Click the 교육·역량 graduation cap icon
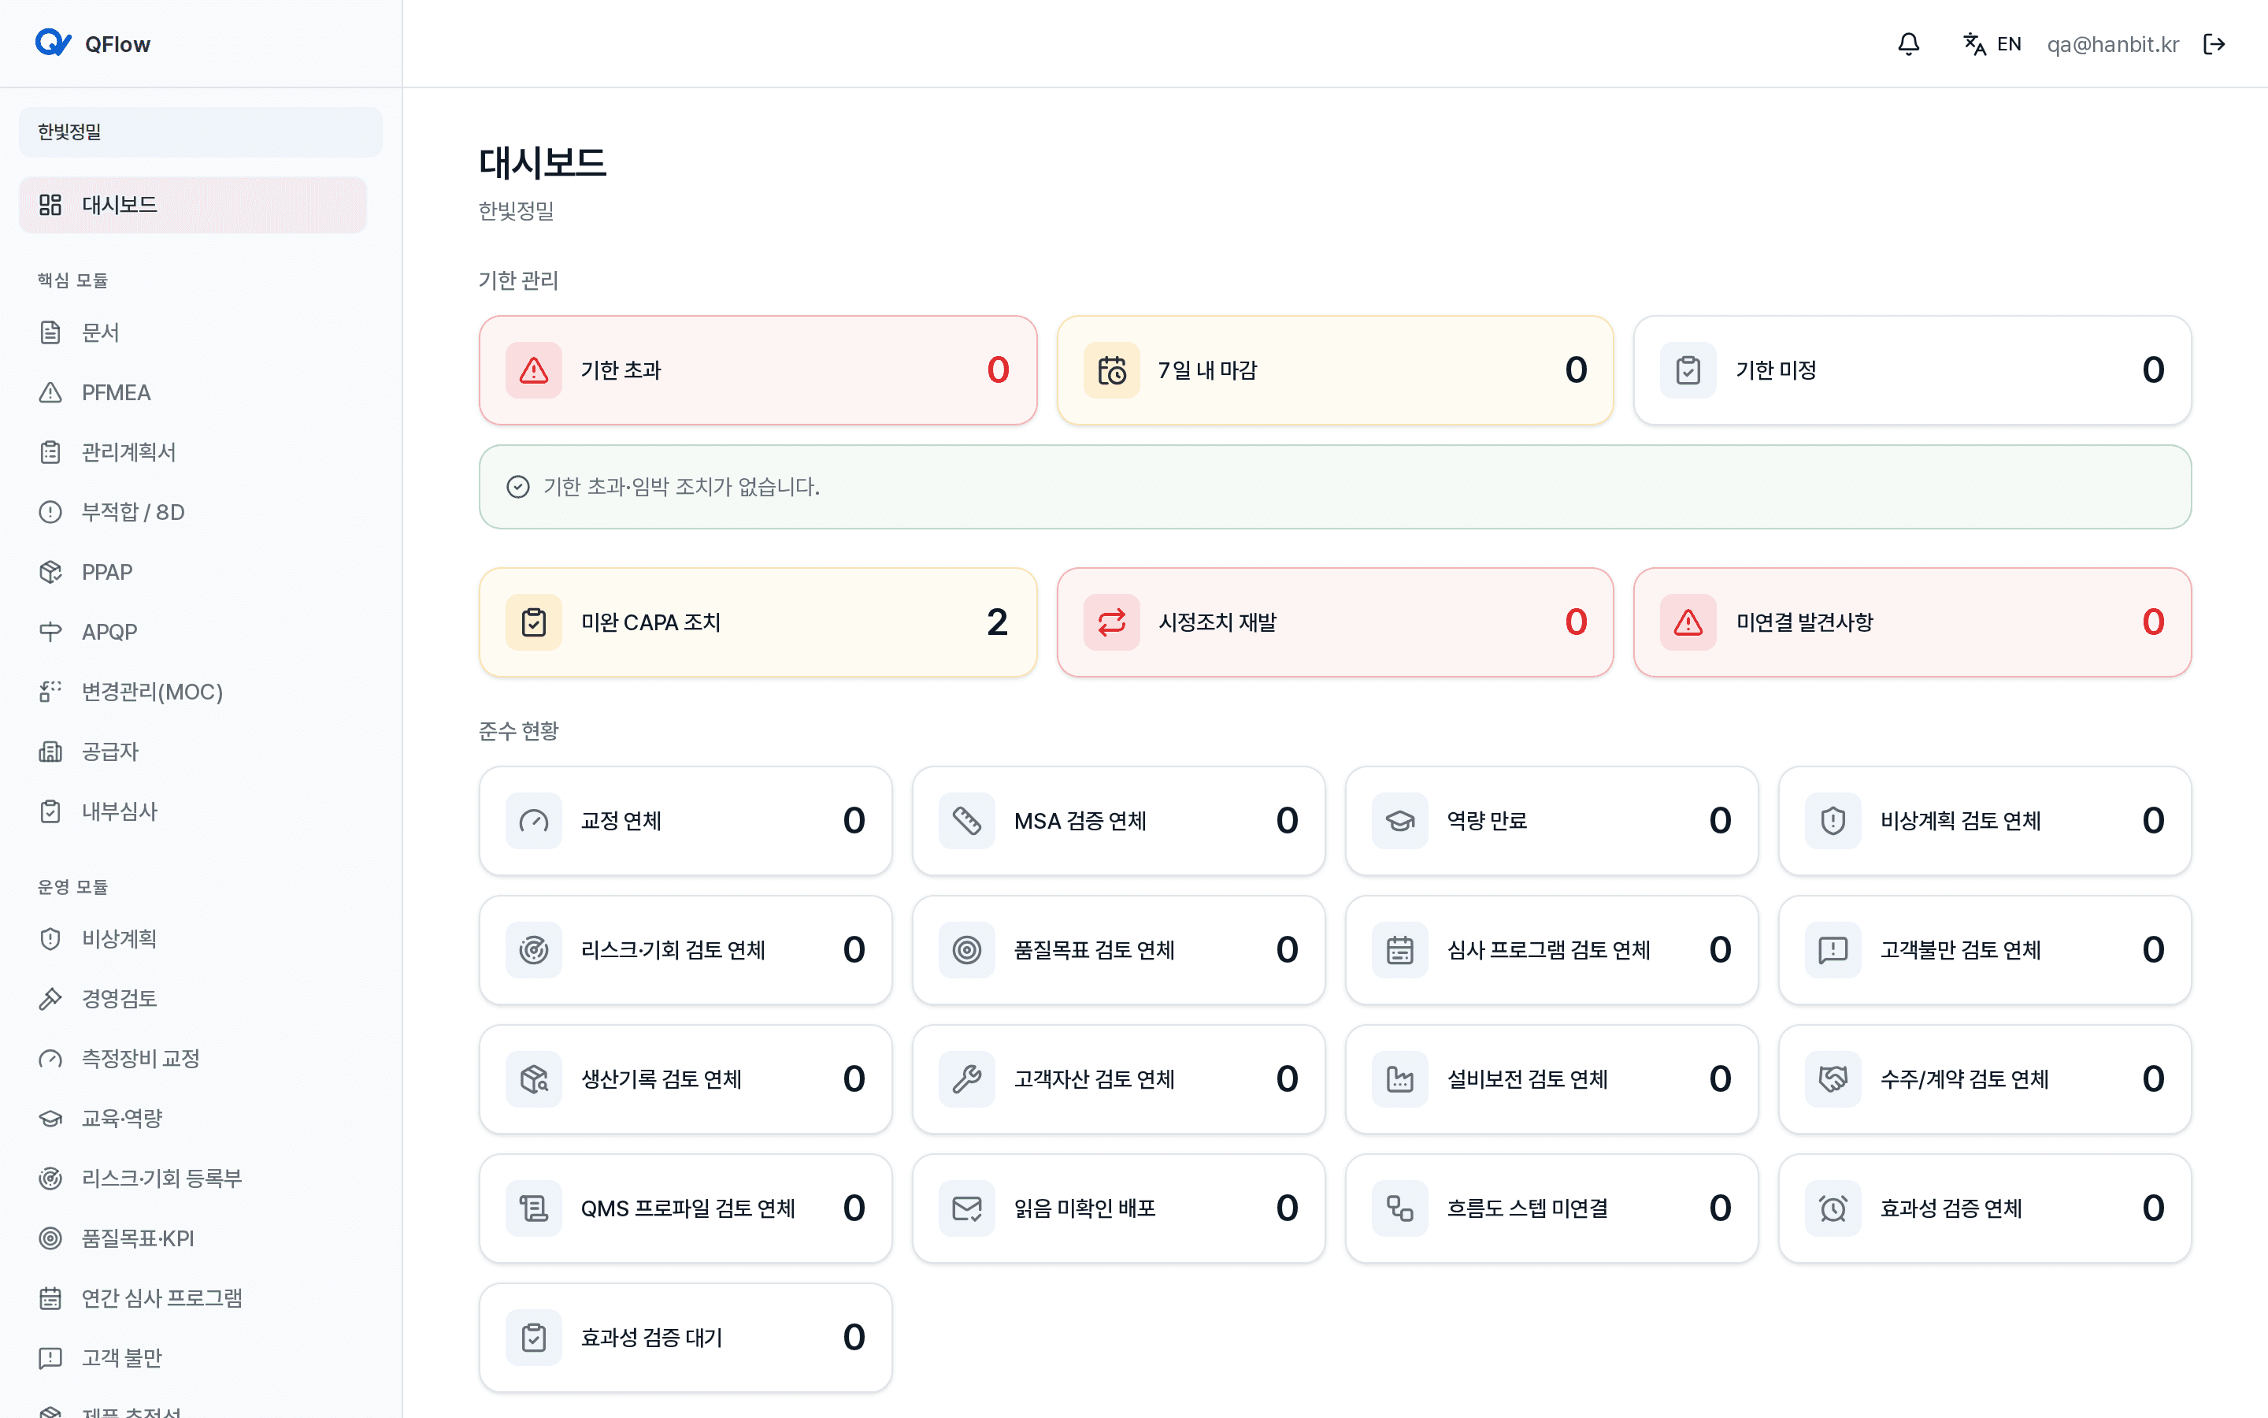2268x1418 pixels. click(50, 1119)
